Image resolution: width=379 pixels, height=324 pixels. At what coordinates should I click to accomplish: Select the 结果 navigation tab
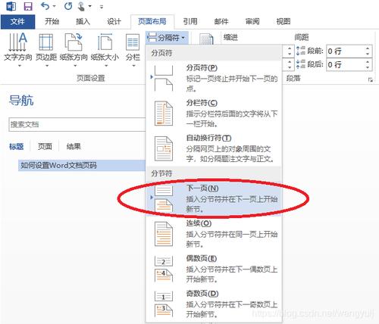point(74,146)
